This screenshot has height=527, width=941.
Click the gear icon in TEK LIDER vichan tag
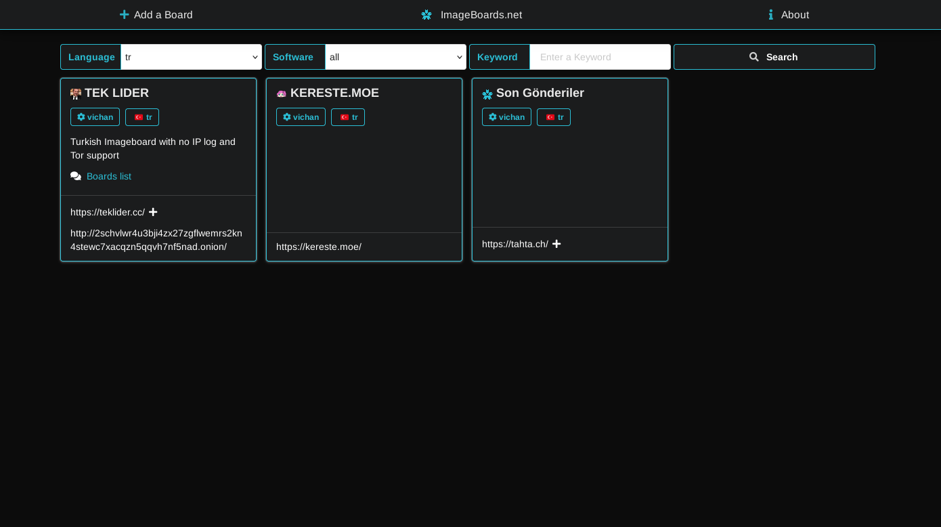(x=81, y=117)
